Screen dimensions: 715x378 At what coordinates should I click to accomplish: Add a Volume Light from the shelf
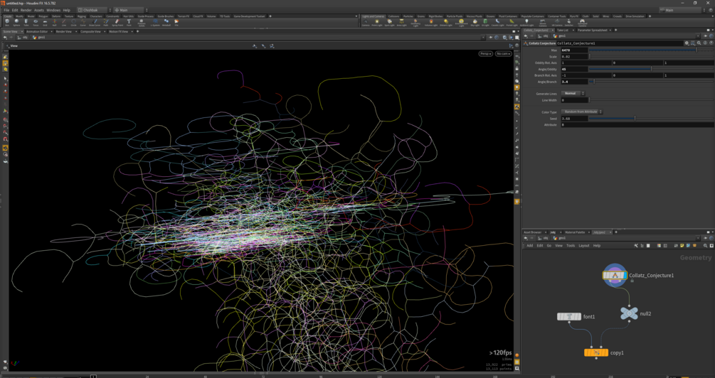click(431, 22)
